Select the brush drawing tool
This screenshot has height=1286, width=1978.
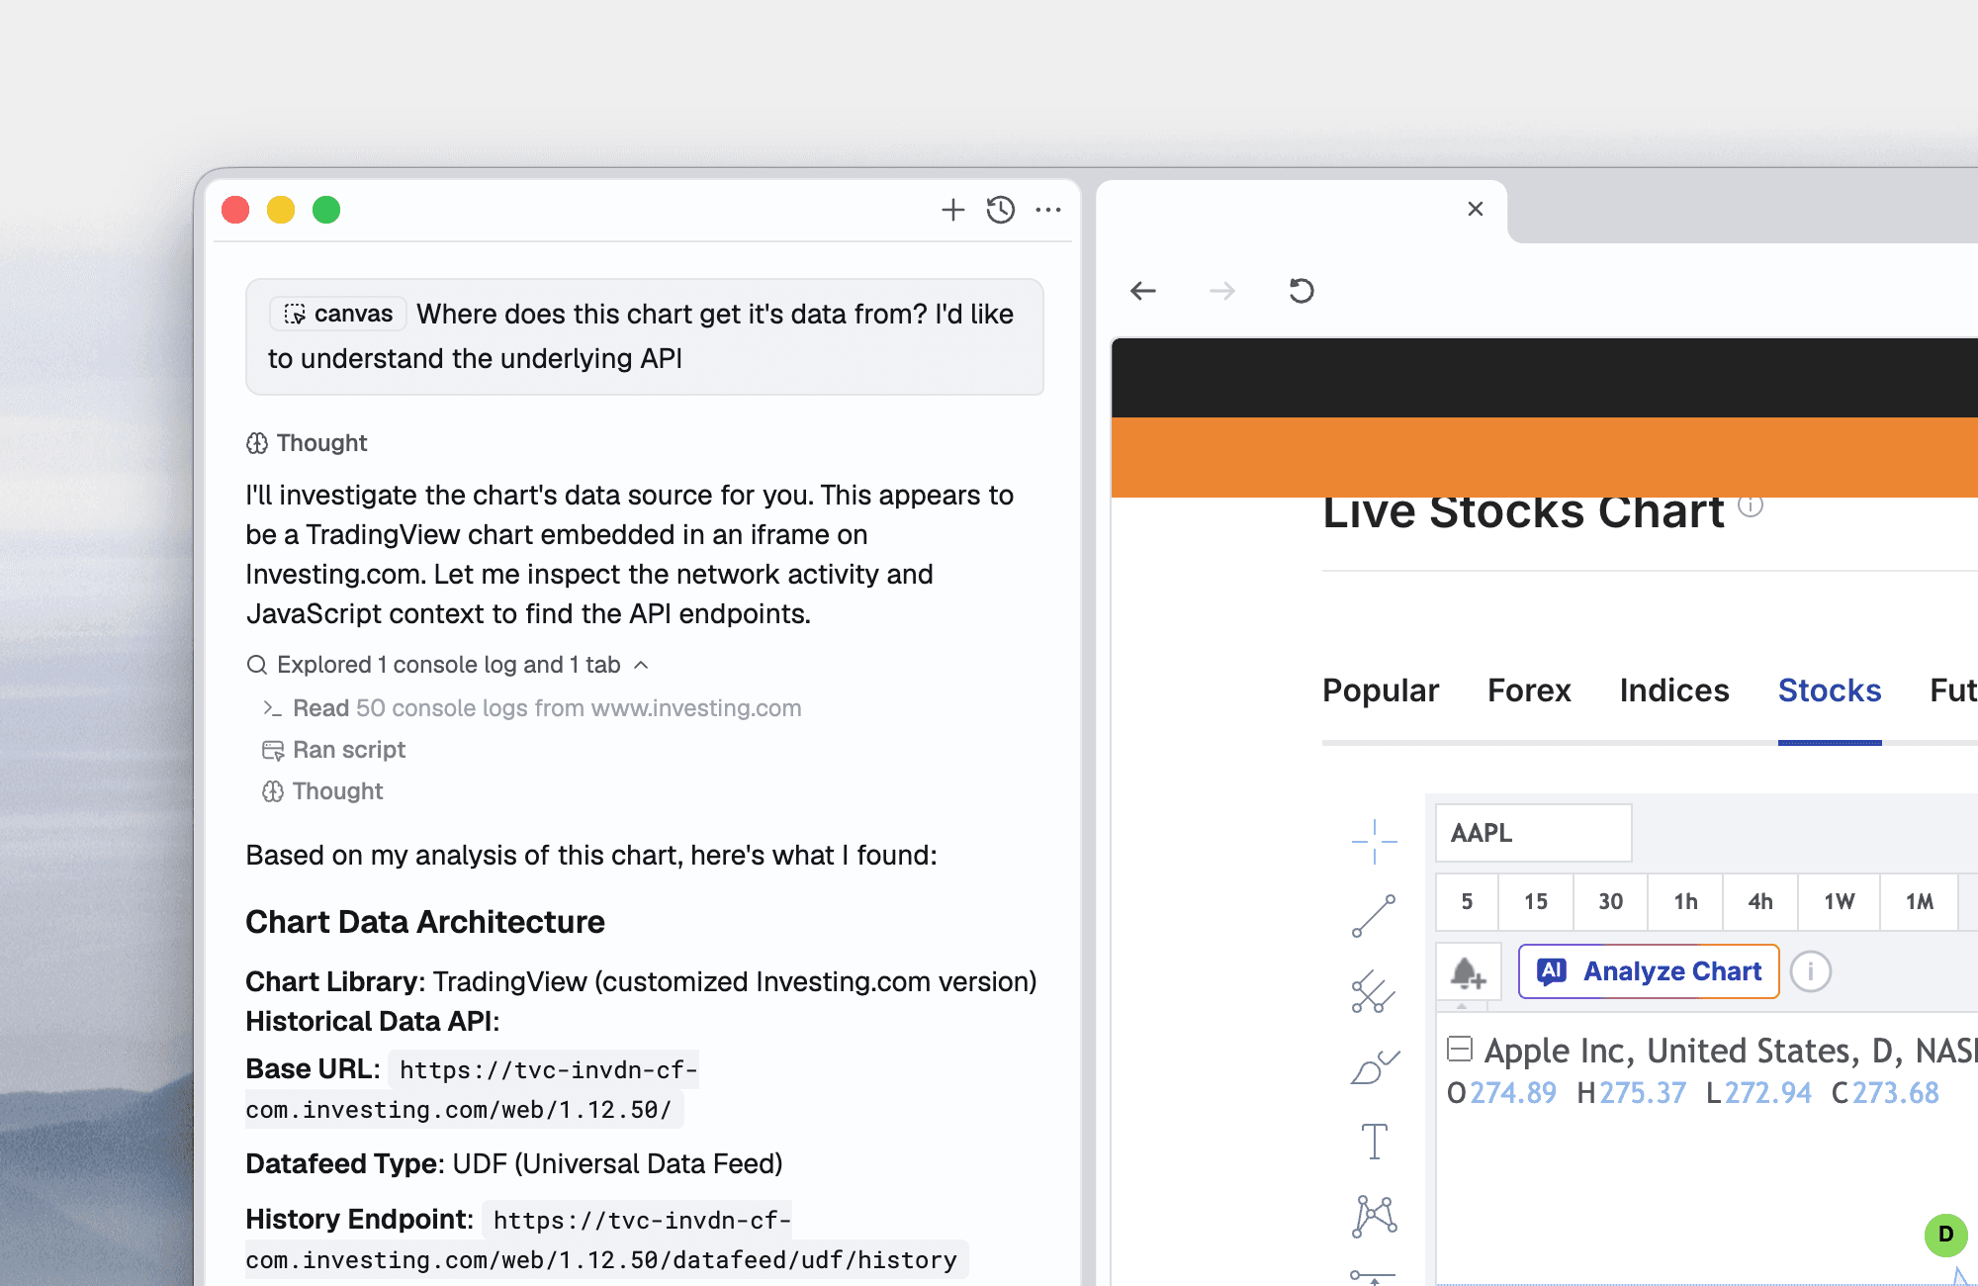1374,1067
